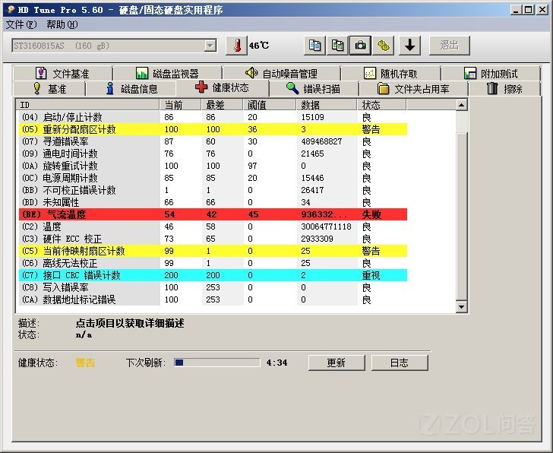Open the 自动噪音管理 tab
Viewport: 553px width, 453px height.
coord(281,74)
